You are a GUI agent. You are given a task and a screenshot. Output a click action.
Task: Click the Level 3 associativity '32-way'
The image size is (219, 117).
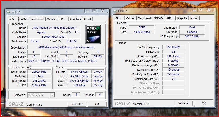(98, 85)
